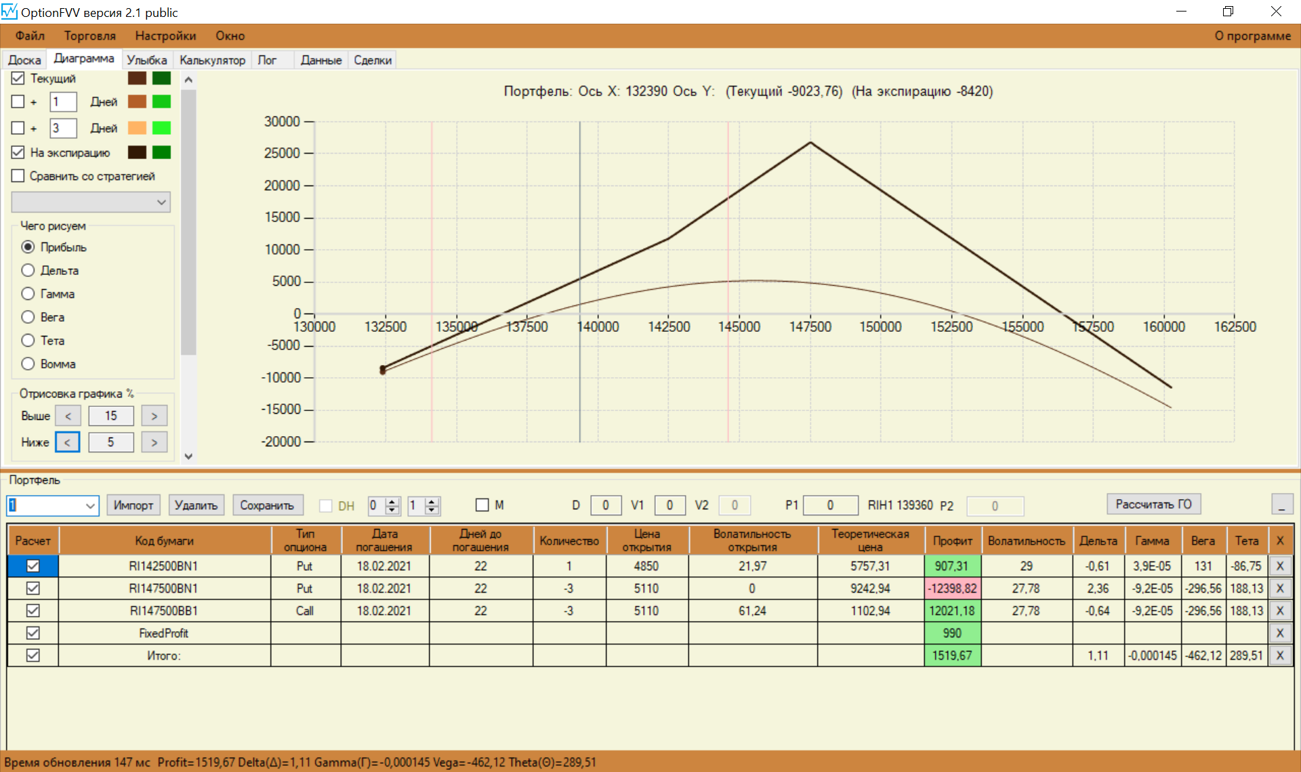
Task: Click the minimize portfolio panel underscore button
Action: point(1281,505)
